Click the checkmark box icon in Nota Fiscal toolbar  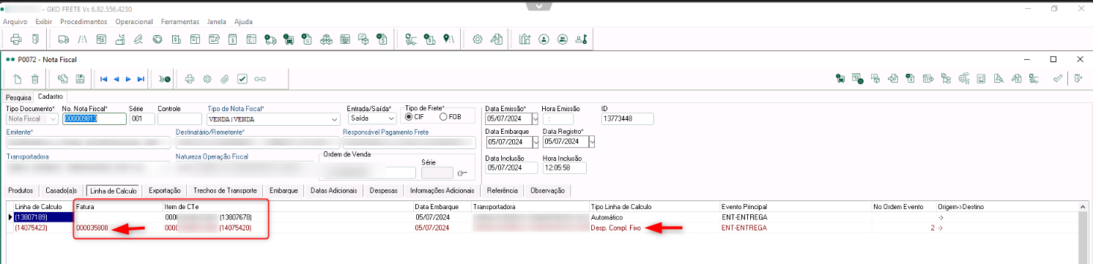pos(242,78)
